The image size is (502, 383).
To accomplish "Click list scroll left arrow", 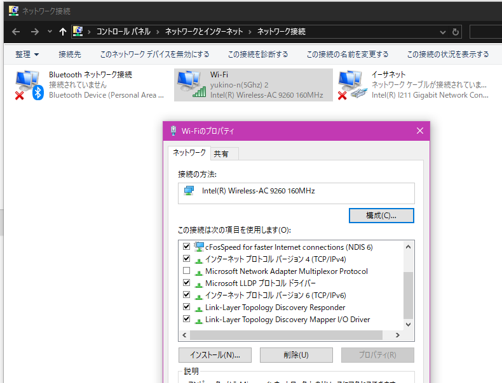I will 184,335.
